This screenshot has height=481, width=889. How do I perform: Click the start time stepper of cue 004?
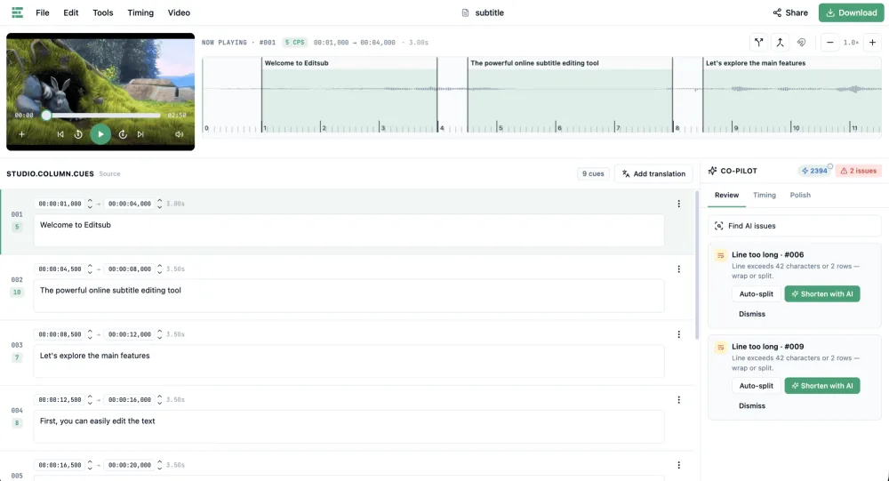click(90, 400)
